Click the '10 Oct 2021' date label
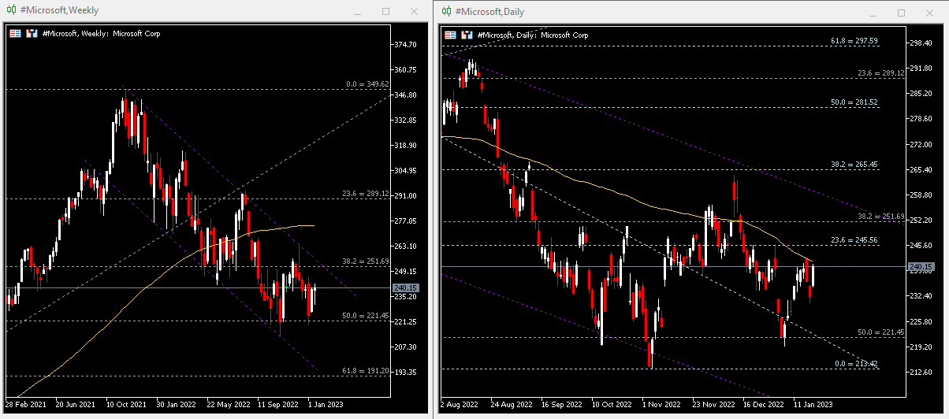949x419 pixels. point(126,404)
